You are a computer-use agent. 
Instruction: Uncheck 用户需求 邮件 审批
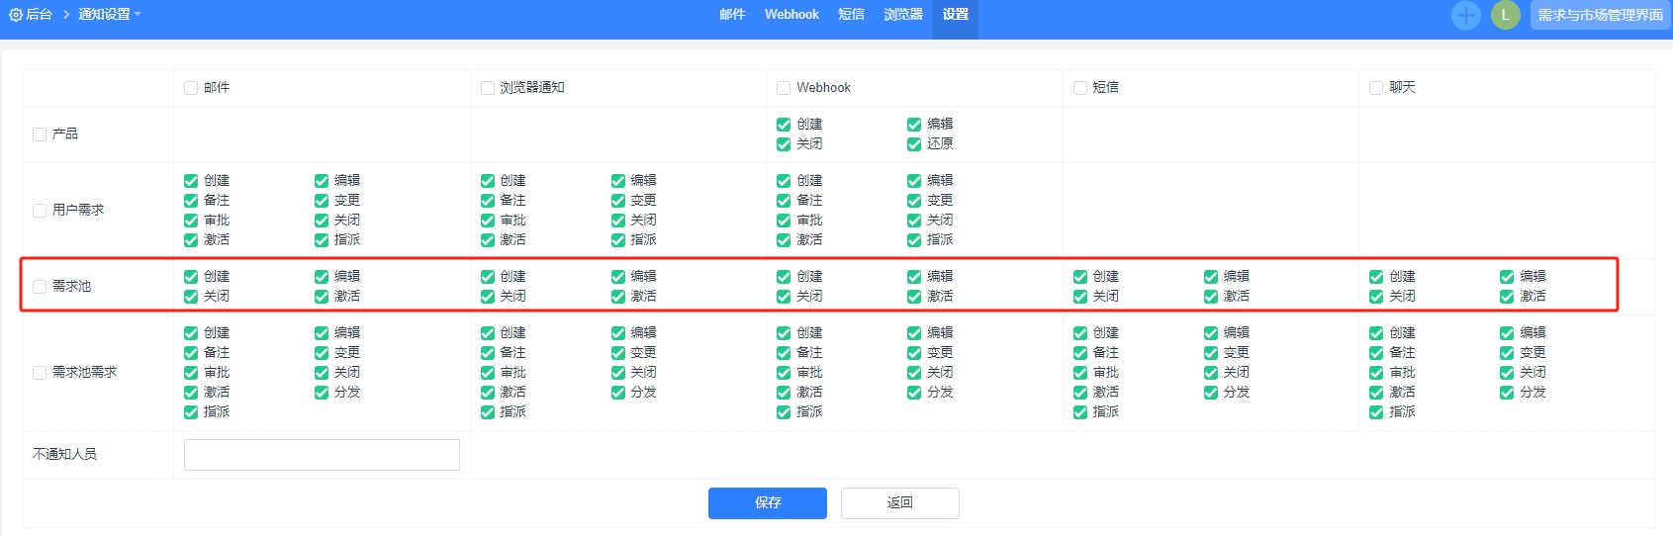coord(191,221)
